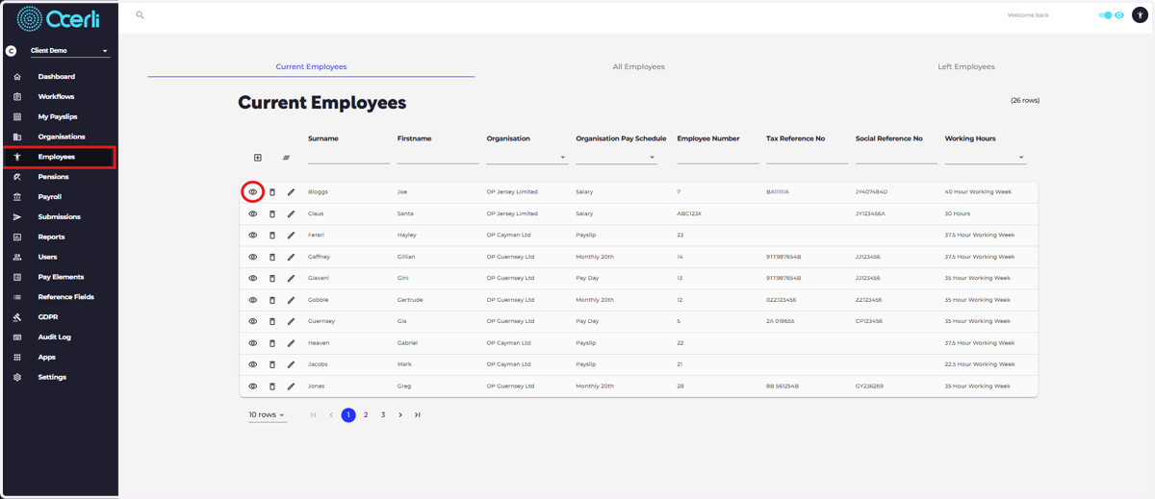Select Employees in the sidebar
The width and height of the screenshot is (1155, 499).
59,157
